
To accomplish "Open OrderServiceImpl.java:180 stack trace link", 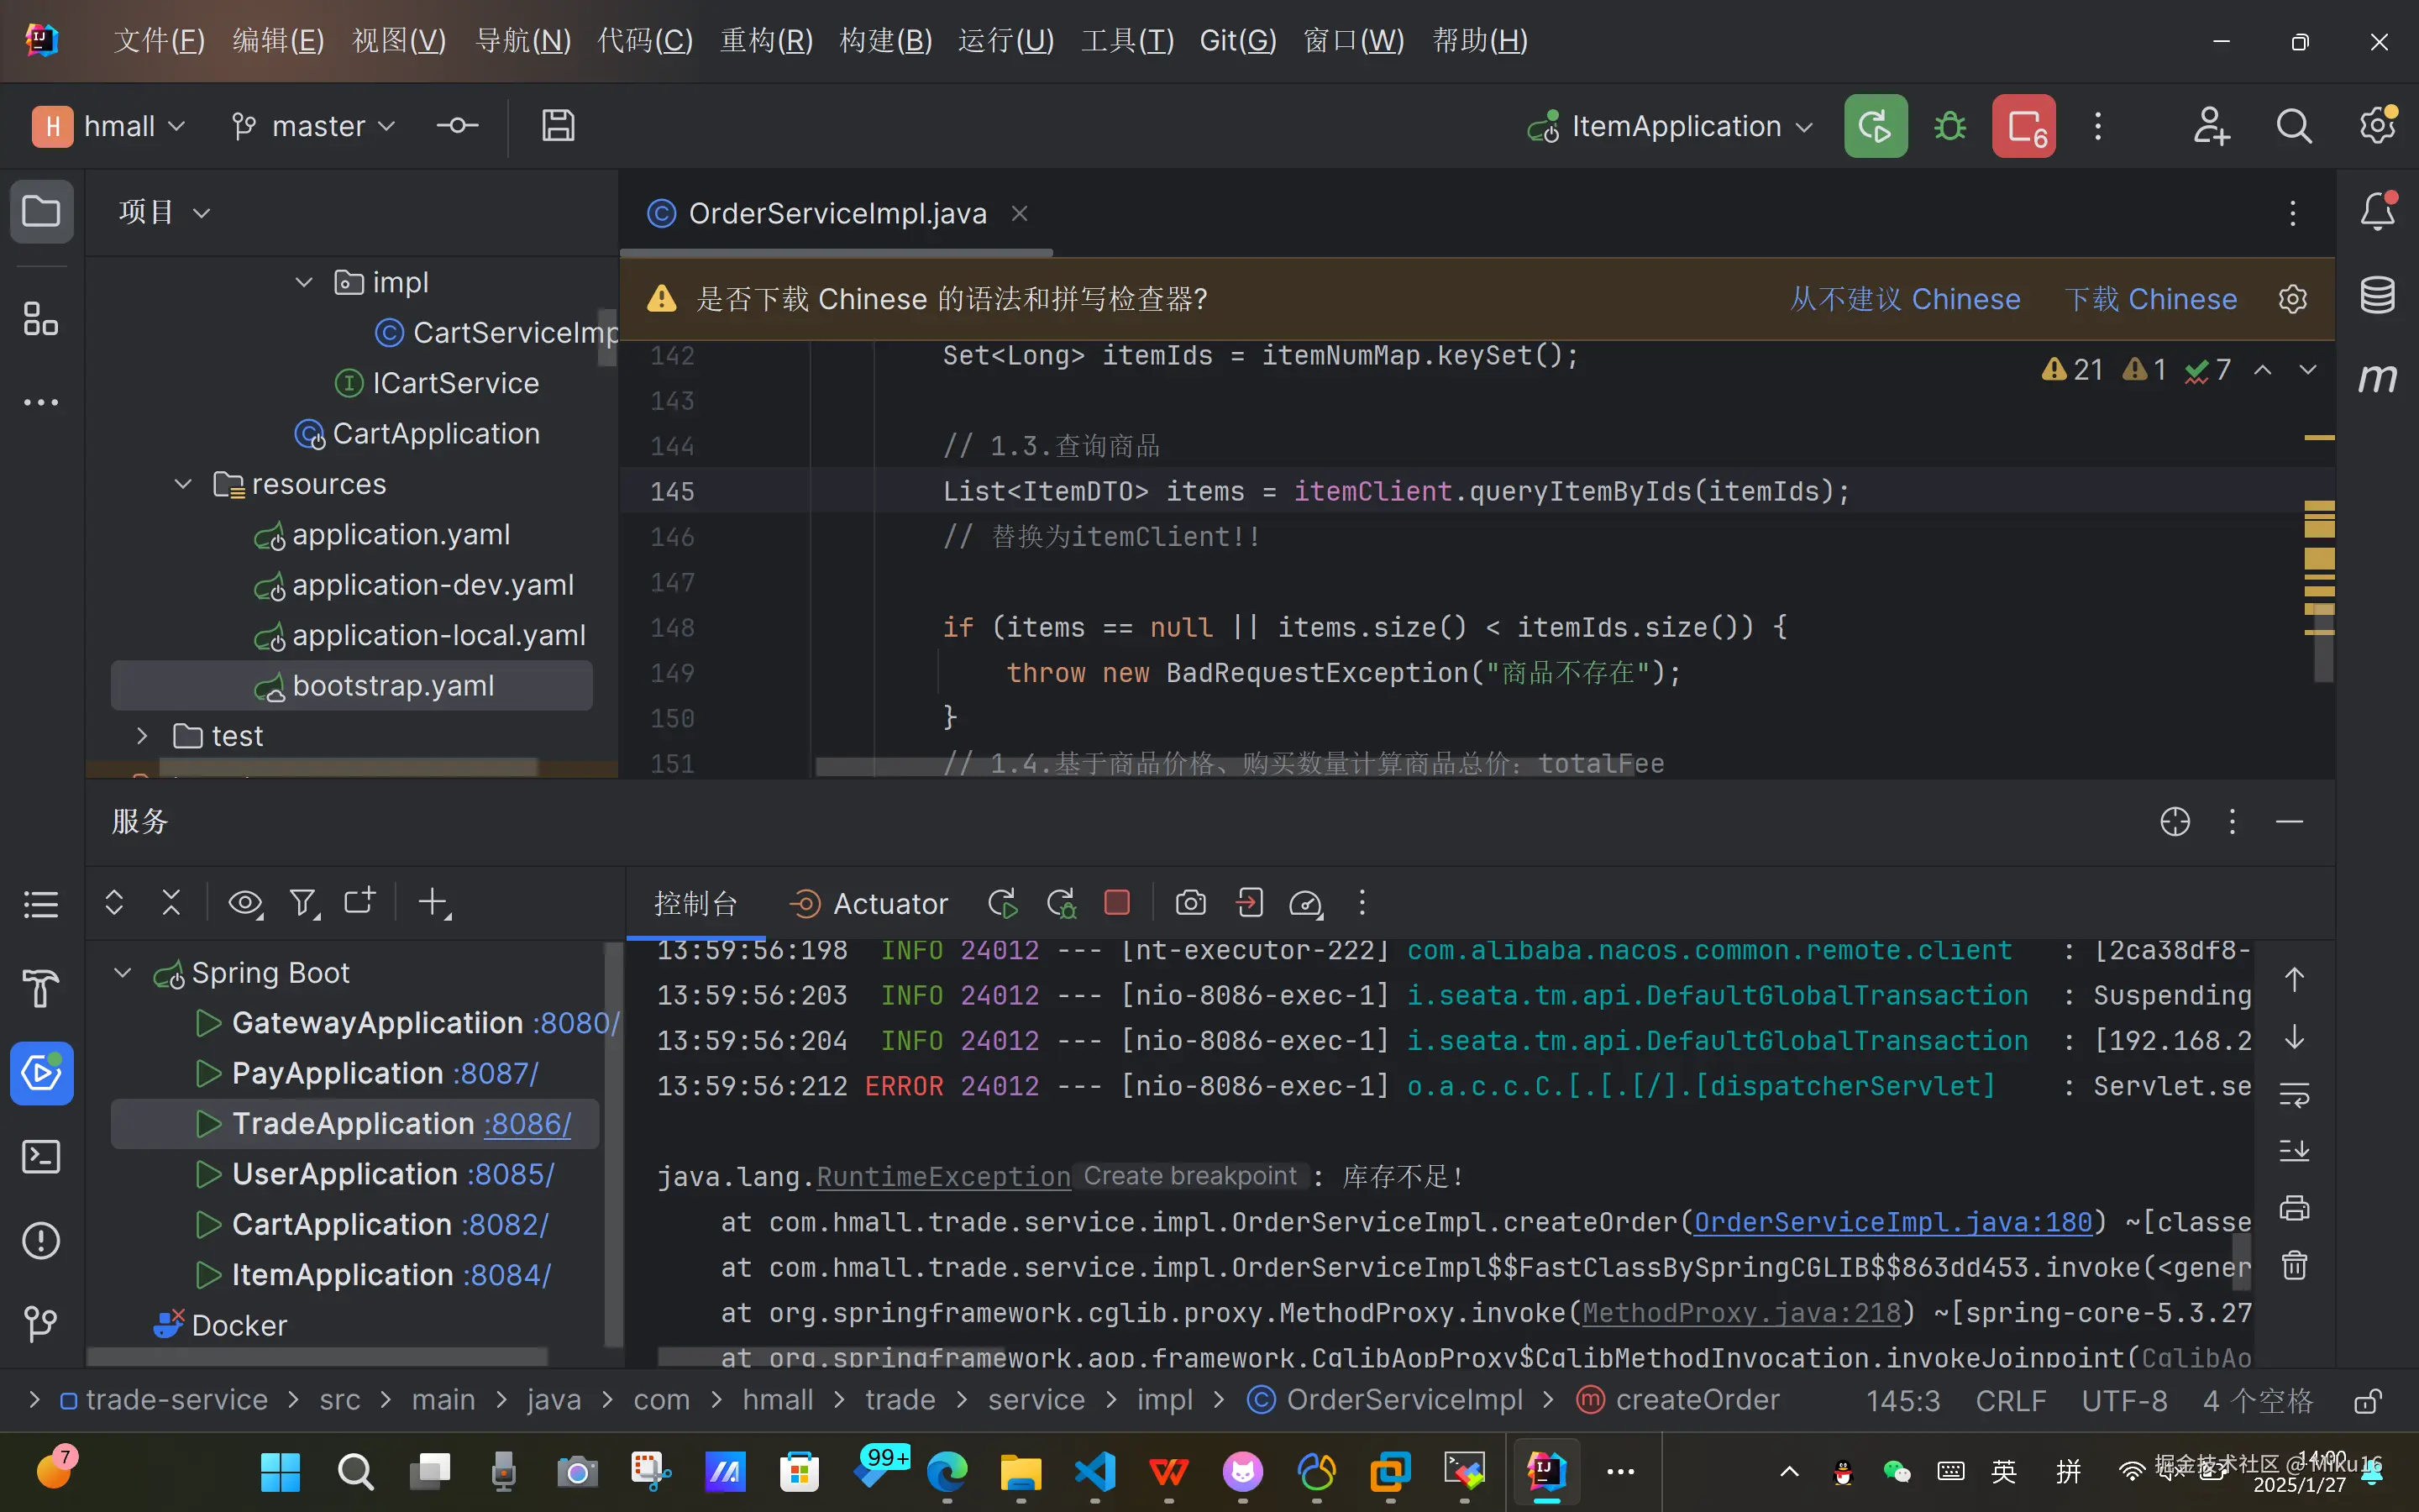I will click(1892, 1222).
